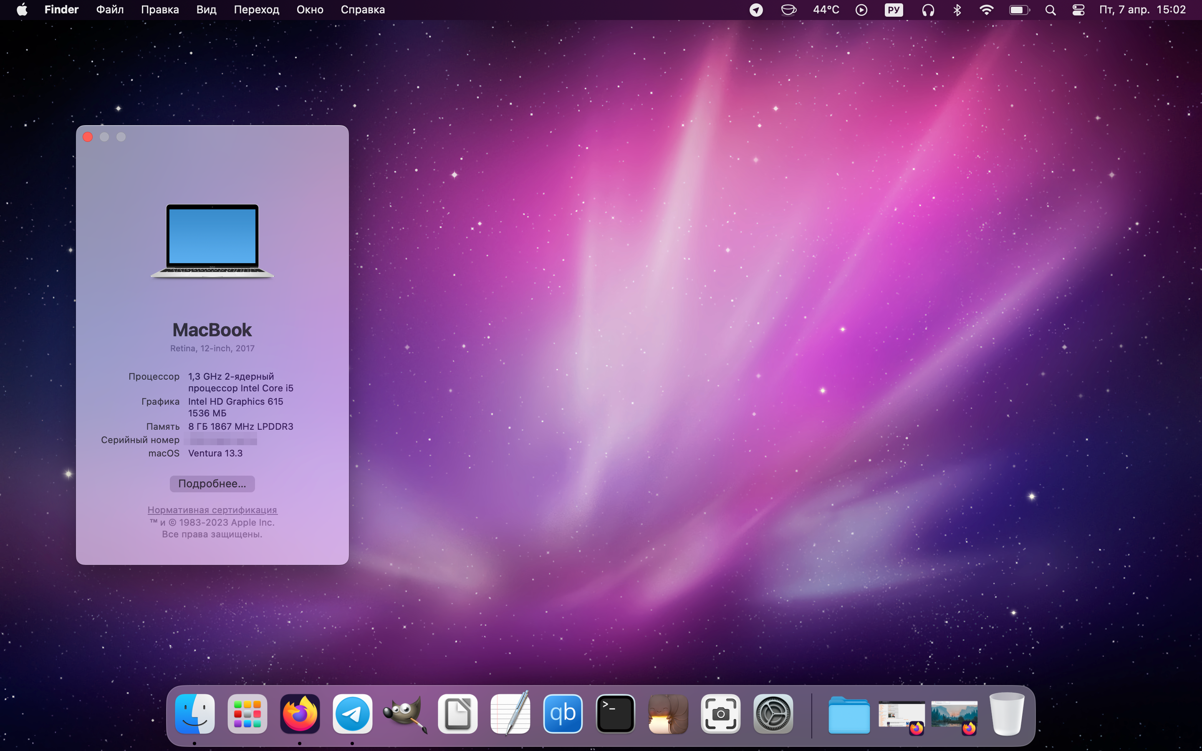Open the Finder menu
Screen dimensions: 1202x751
tap(62, 10)
